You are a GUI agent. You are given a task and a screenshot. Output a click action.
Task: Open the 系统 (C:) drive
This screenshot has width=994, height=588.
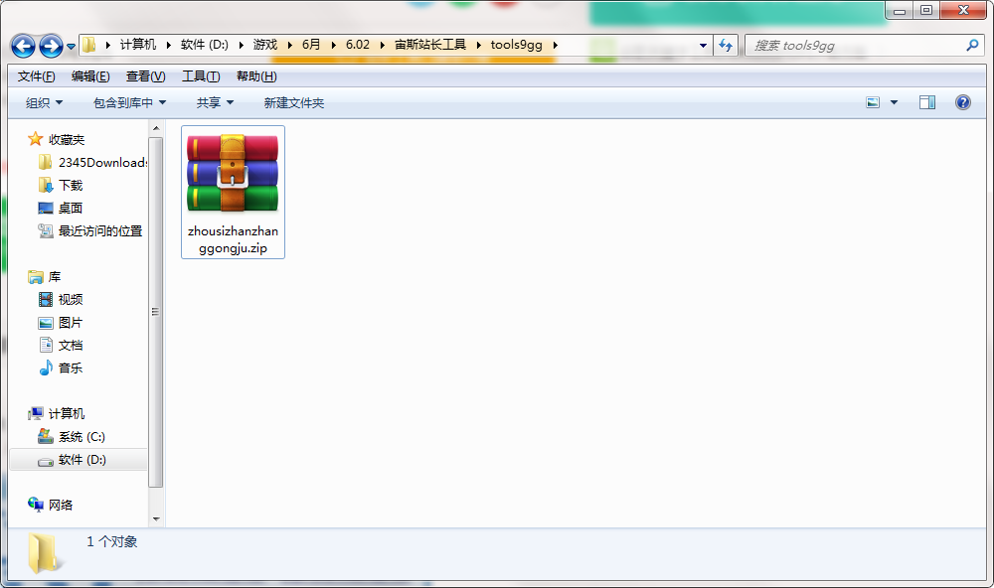tap(82, 437)
